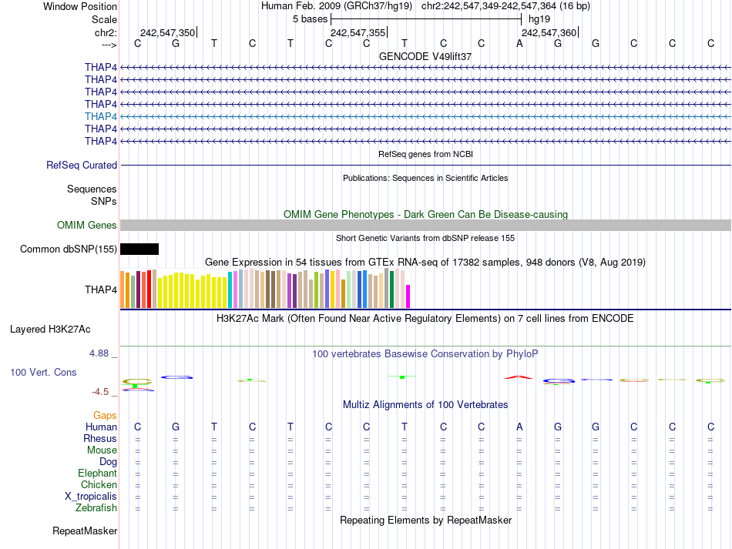732x549 pixels.
Task: Click the 5 bases scale bar text
Action: pyautogui.click(x=311, y=19)
